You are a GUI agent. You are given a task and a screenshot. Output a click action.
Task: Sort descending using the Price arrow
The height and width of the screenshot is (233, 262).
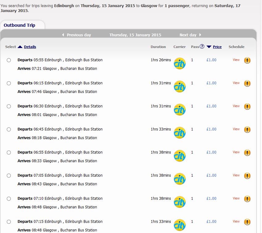[209, 47]
